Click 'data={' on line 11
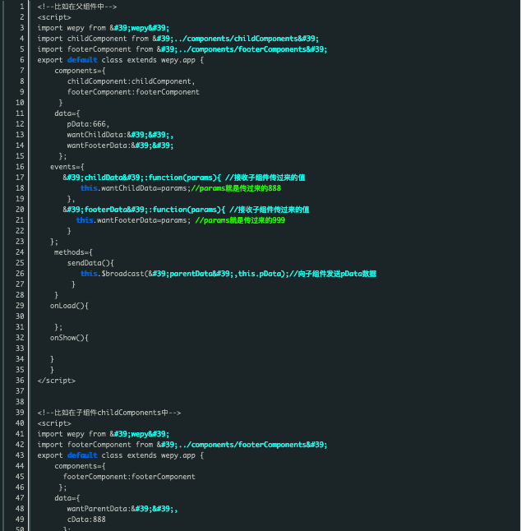 (67, 113)
